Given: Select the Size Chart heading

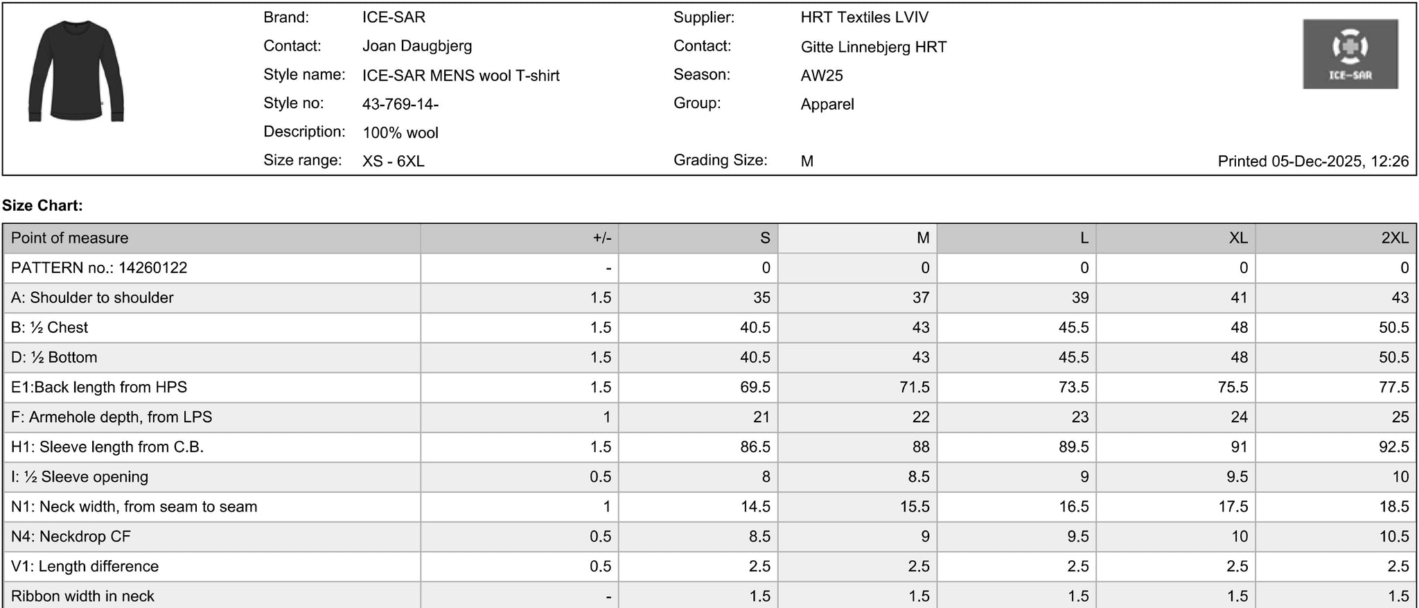Looking at the screenshot, I should (x=42, y=205).
